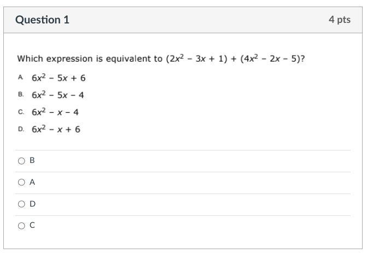Click the "Which expression is equivalent to" text

[90, 59]
